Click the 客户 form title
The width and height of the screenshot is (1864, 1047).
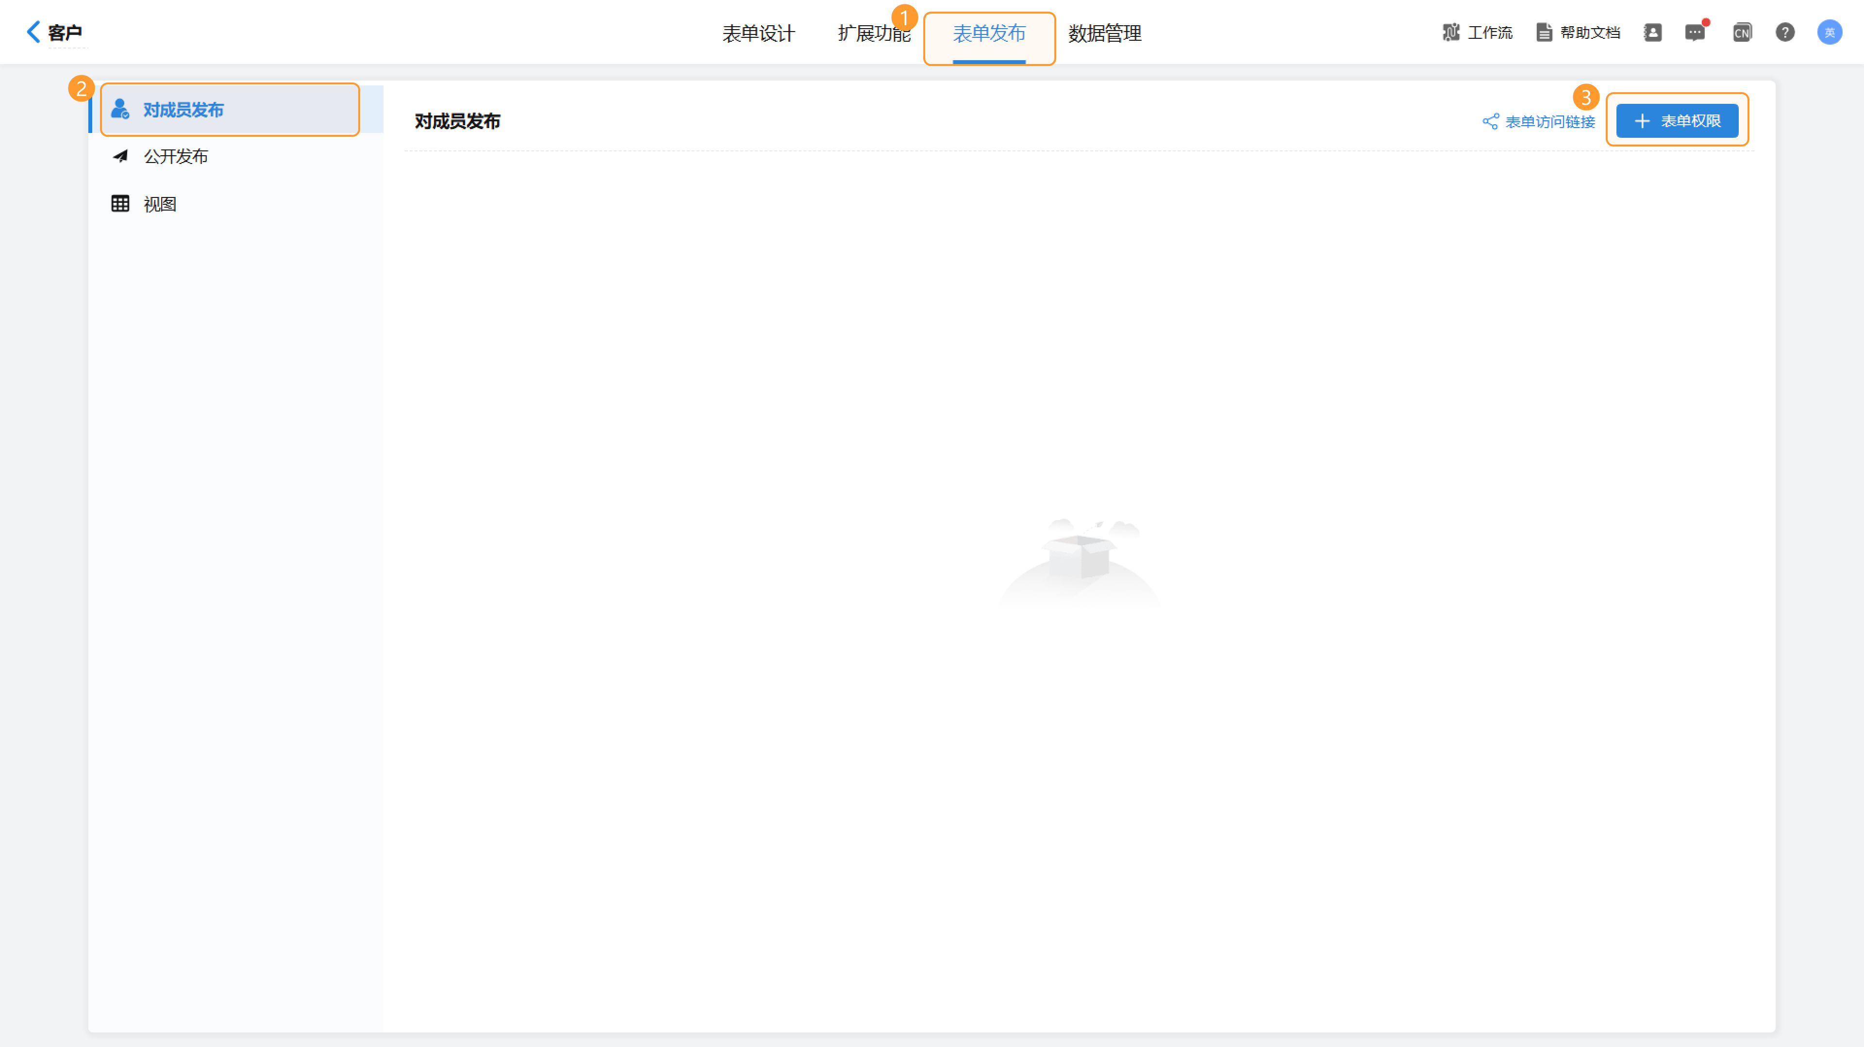(x=65, y=33)
